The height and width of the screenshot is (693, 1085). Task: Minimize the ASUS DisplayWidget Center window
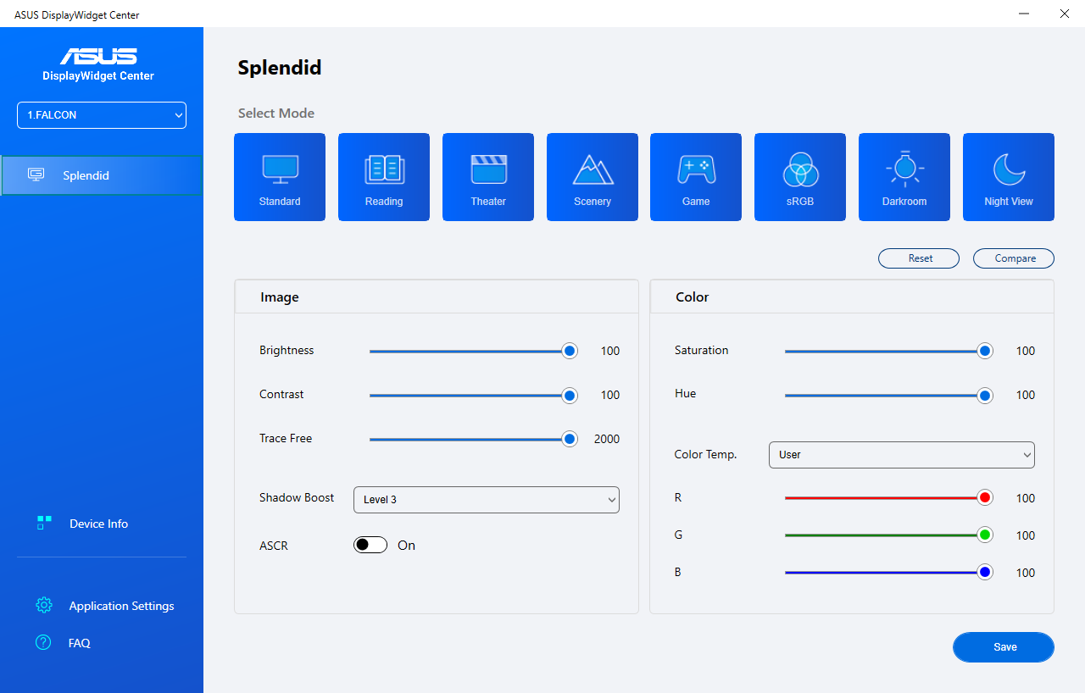coord(1025,14)
